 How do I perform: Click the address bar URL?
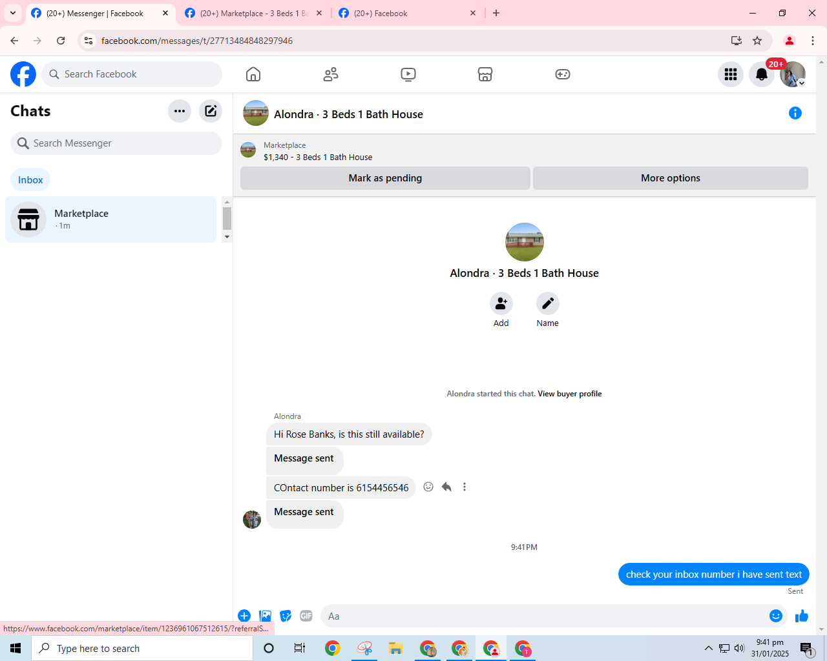point(197,41)
